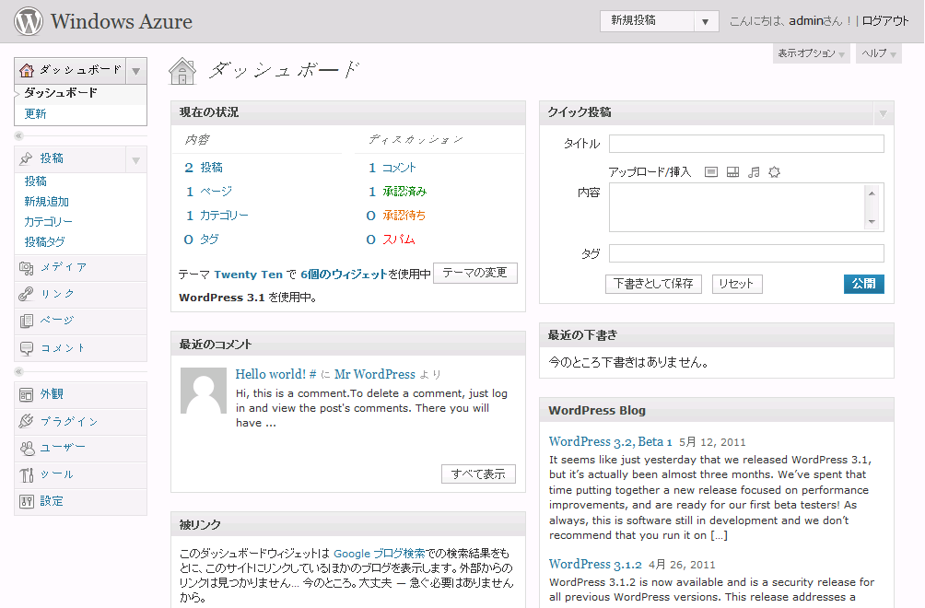Open WordPress 3.1.2 blog post link
Image resolution: width=925 pixels, height=608 pixels.
(595, 565)
